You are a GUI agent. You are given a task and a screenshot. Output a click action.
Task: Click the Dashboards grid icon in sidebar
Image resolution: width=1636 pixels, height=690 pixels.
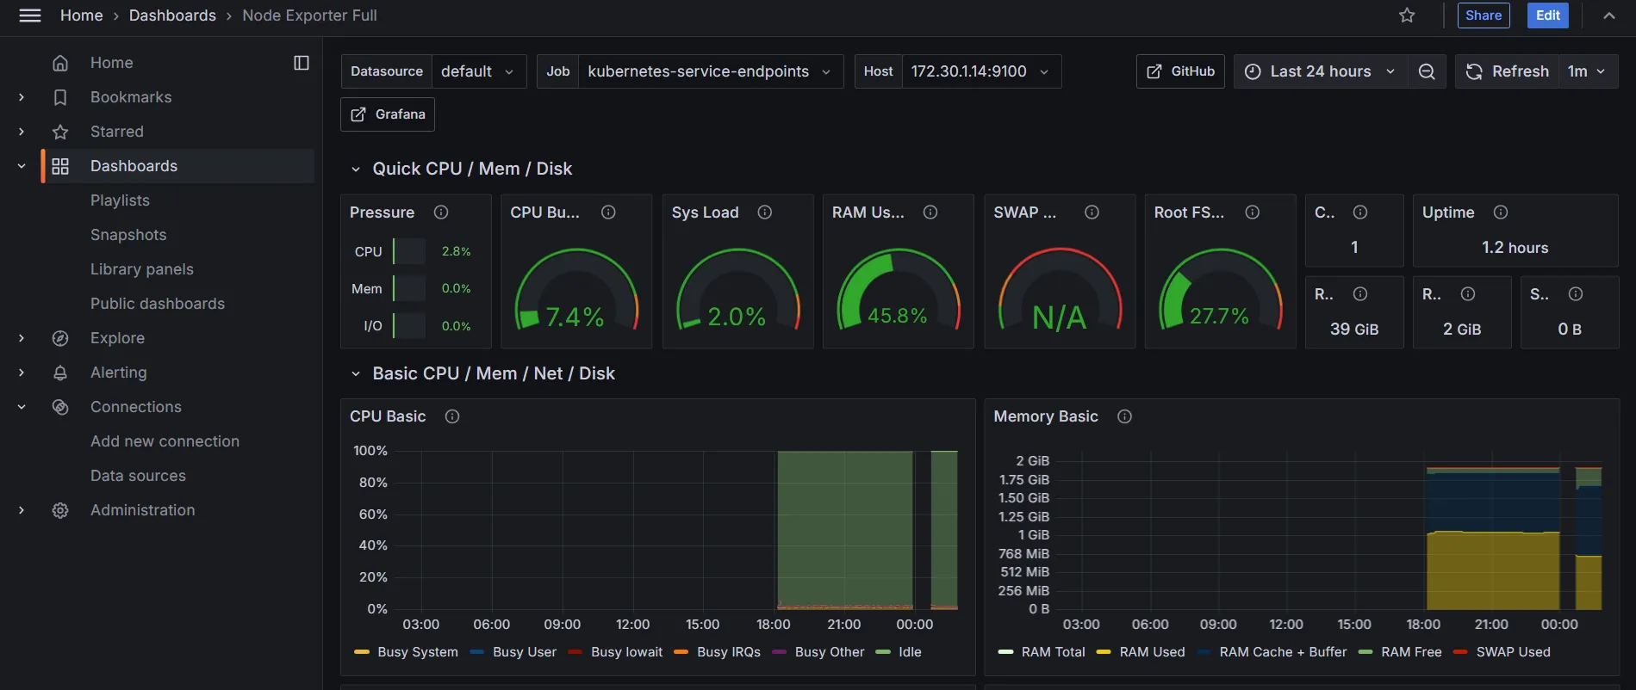tap(60, 166)
